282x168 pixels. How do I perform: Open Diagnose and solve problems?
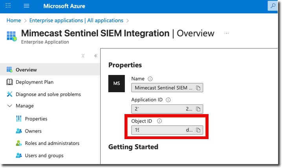tap(48, 94)
